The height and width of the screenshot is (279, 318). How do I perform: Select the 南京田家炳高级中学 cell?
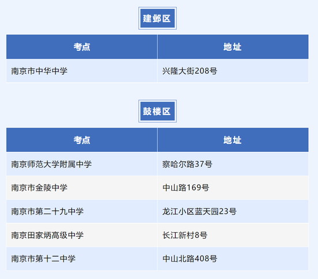82,235
